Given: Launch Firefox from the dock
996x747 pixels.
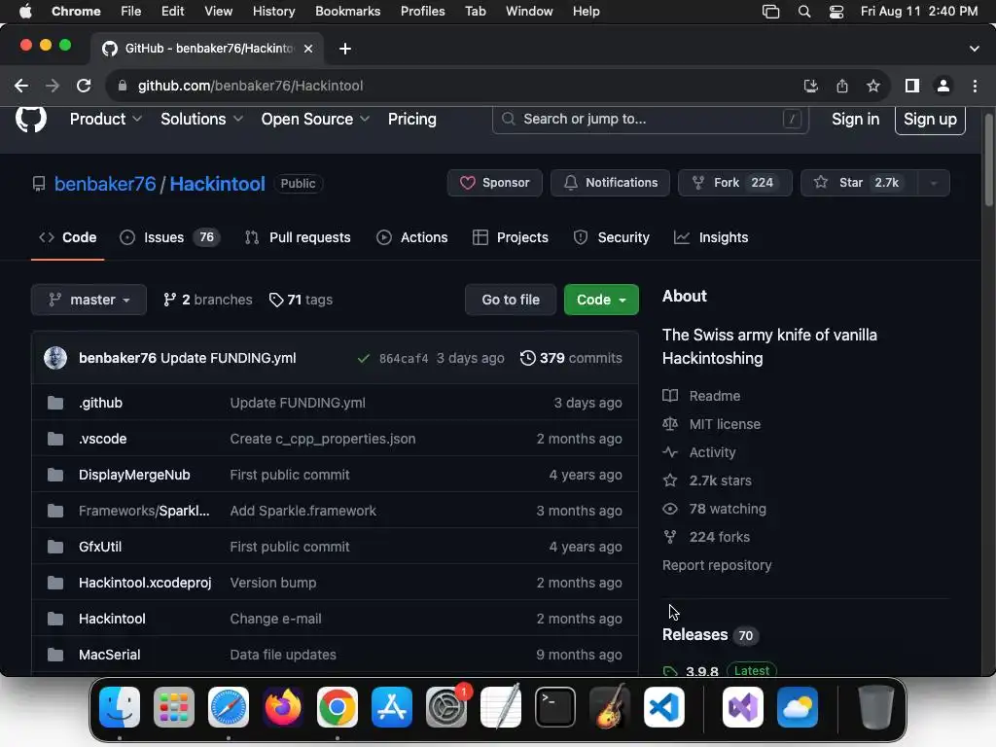Looking at the screenshot, I should [283, 707].
